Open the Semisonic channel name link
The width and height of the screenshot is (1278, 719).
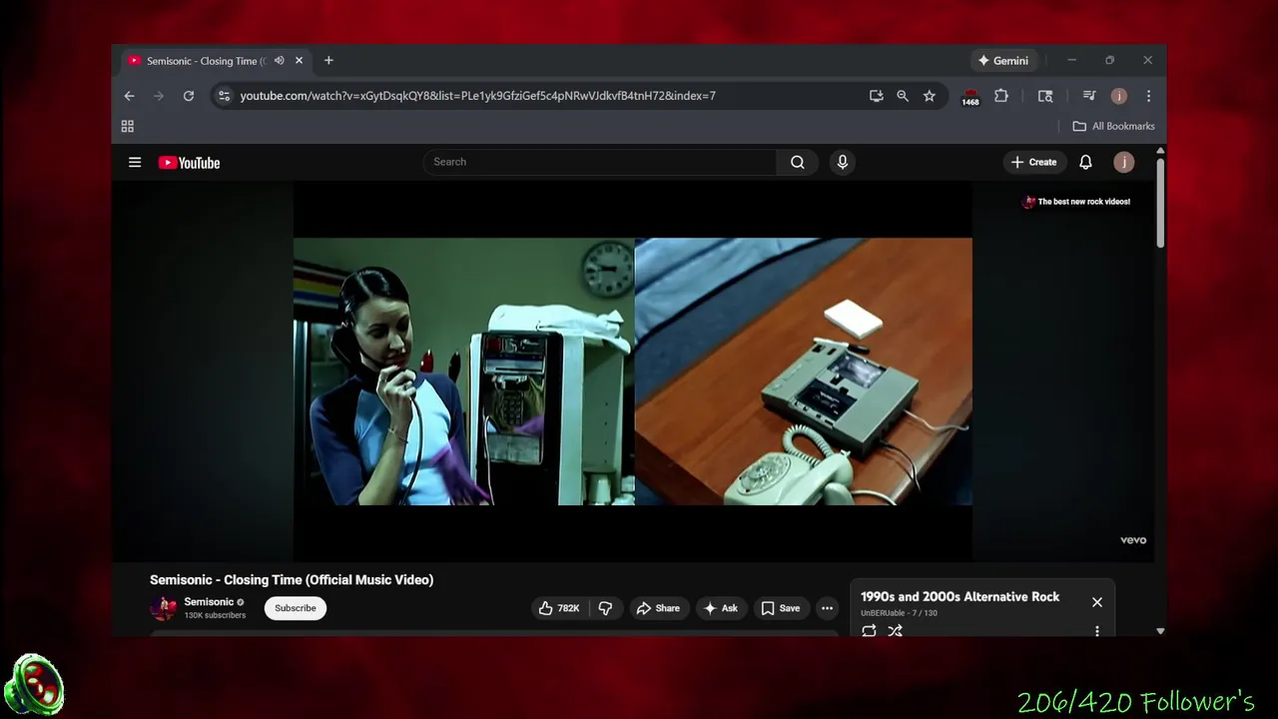(x=209, y=602)
